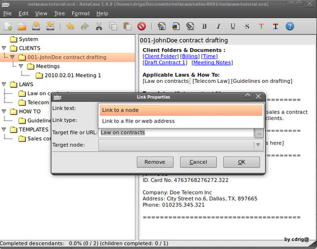The height and width of the screenshot is (249, 317).
Task: Click the 'Completed descendants' status bar text
Action: point(84,244)
